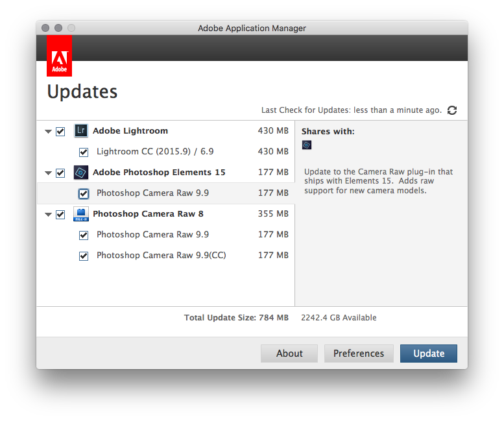Click the Camera Raw 8 plug-in icon

(x=81, y=214)
